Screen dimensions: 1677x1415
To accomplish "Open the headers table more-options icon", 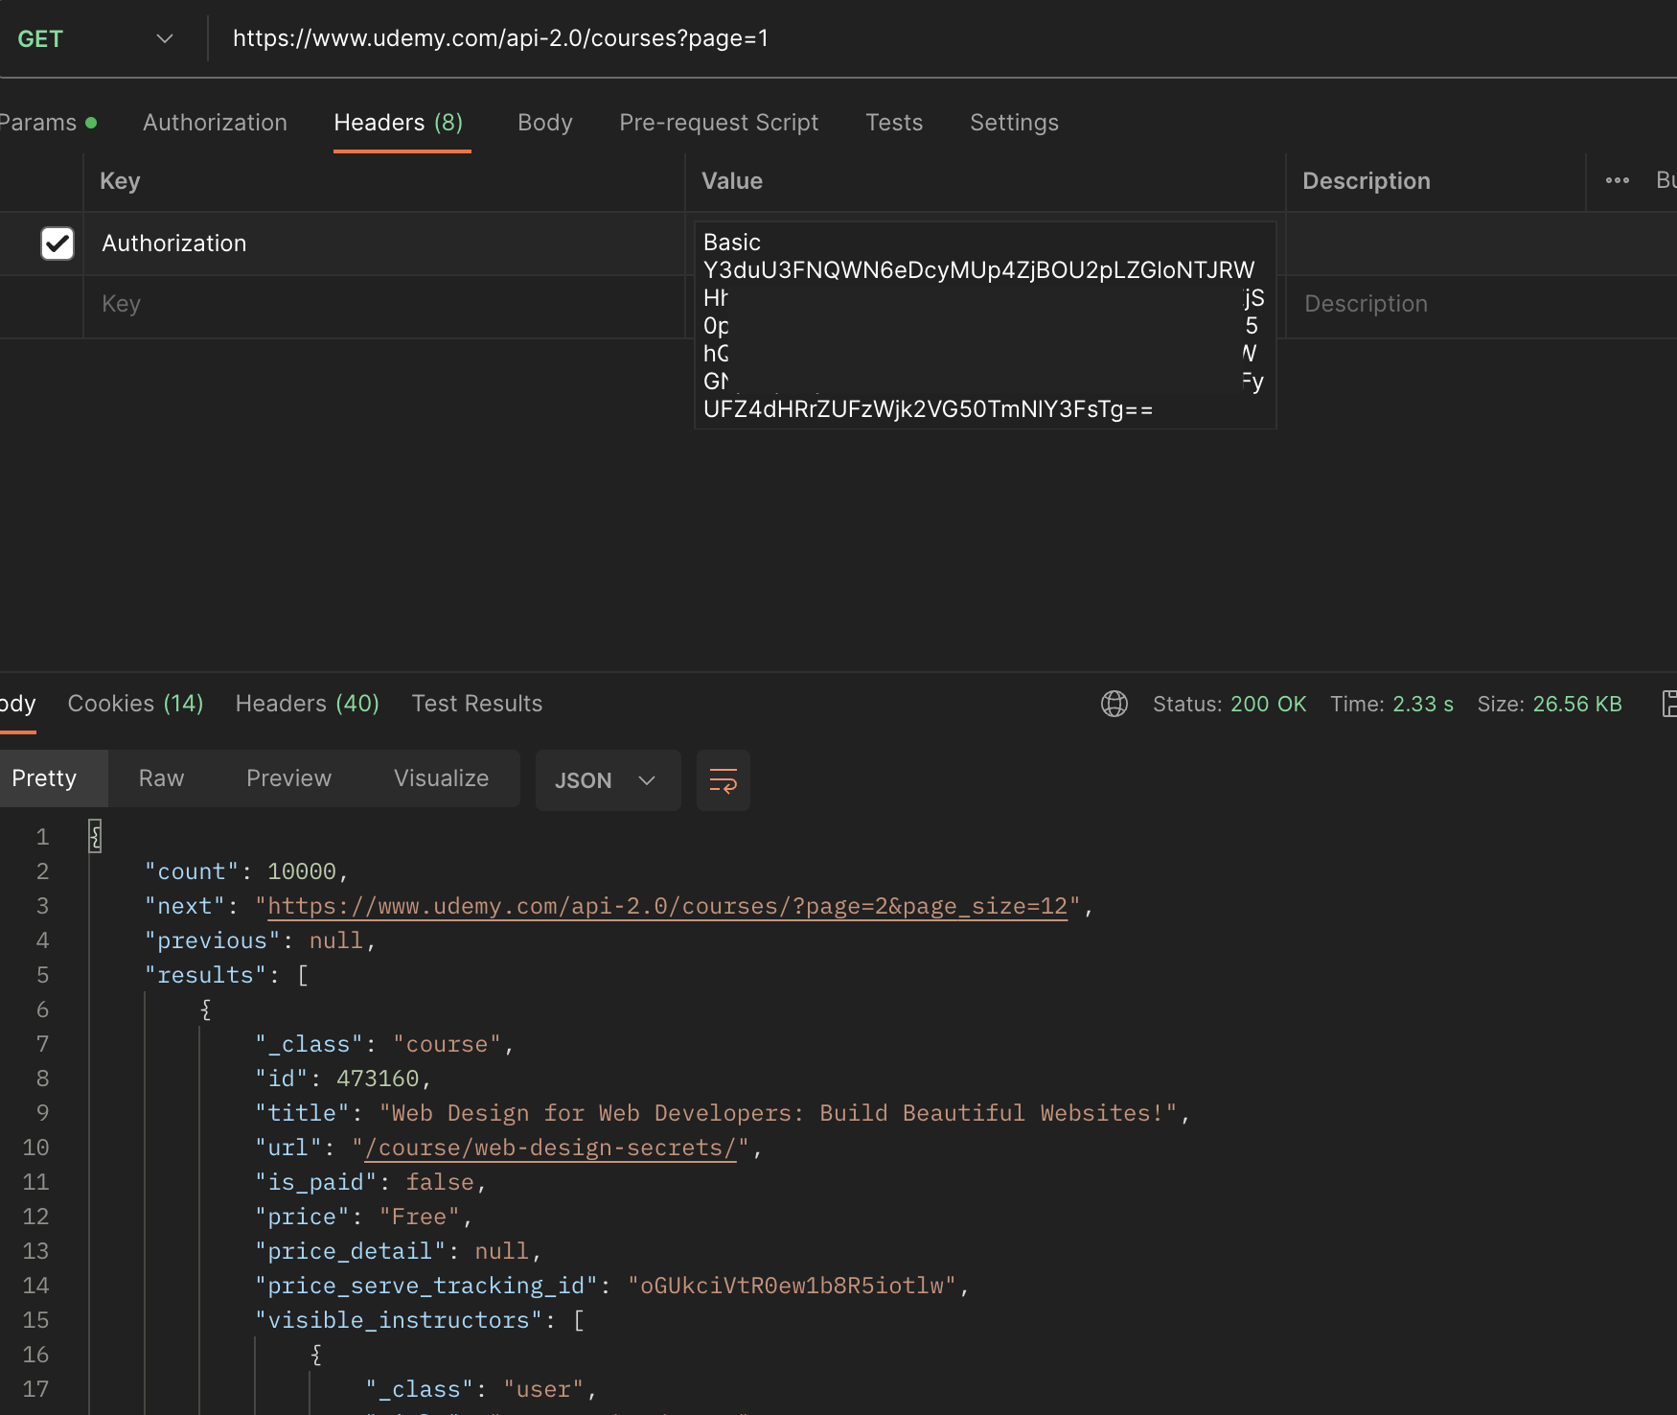I will point(1618,180).
